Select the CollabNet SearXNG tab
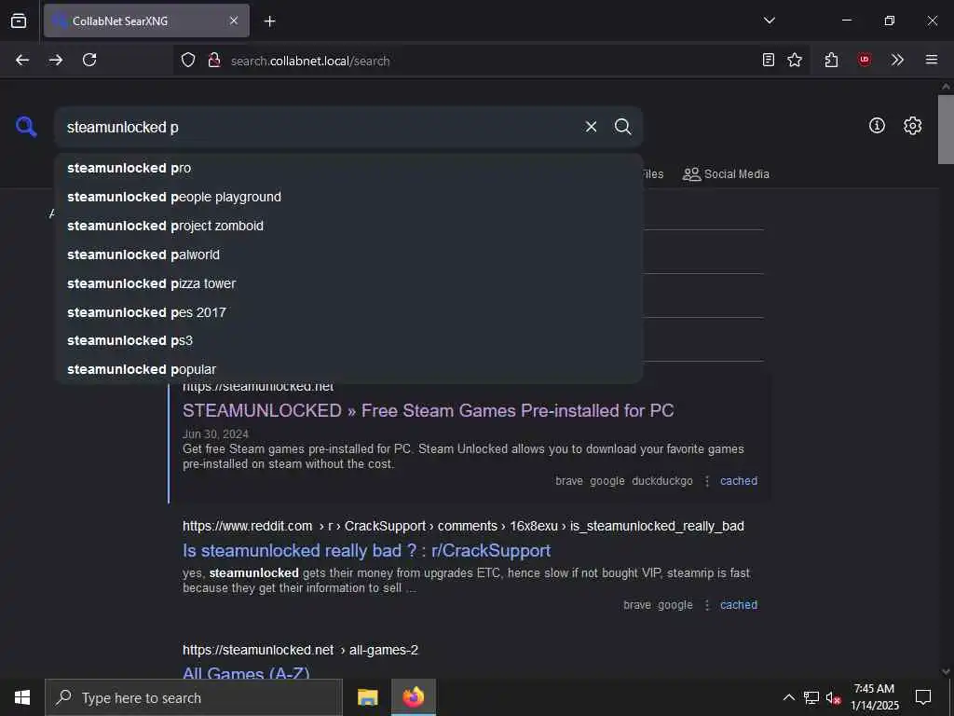The width and height of the screenshot is (954, 716). 146,21
